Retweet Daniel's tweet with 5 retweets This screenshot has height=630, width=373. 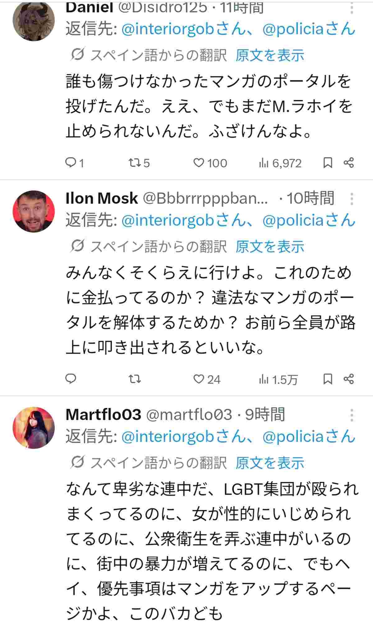coord(135,162)
